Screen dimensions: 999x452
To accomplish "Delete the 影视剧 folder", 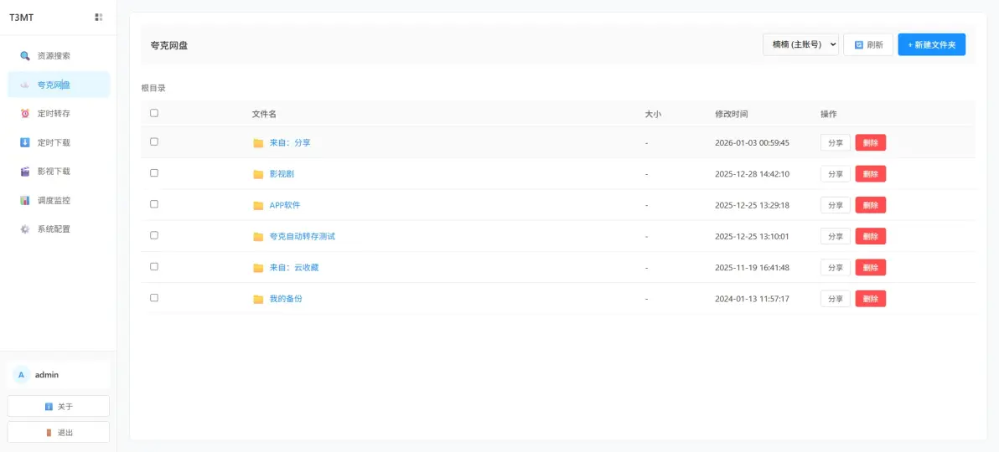I will [x=870, y=174].
